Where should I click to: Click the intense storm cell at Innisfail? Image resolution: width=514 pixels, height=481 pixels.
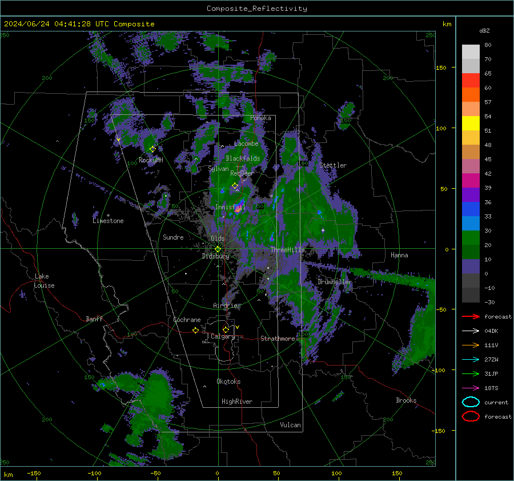coord(239,208)
